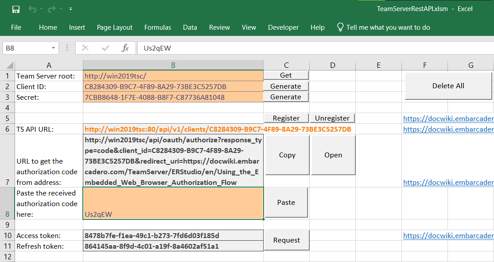Click Generate button in the Client ID row
Screen dimensions: 494x262
tap(286, 86)
